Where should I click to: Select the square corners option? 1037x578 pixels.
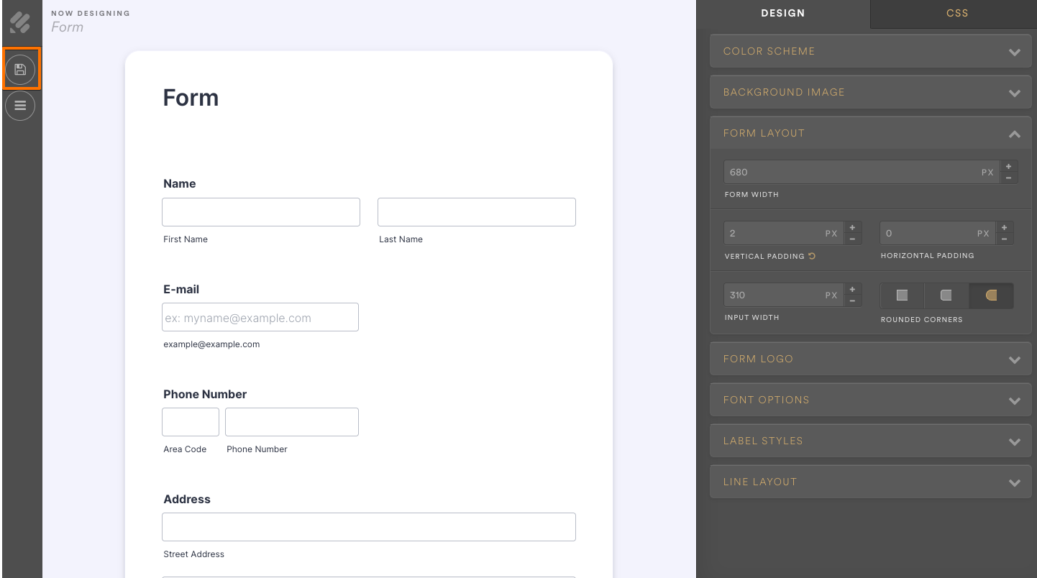[x=902, y=295]
